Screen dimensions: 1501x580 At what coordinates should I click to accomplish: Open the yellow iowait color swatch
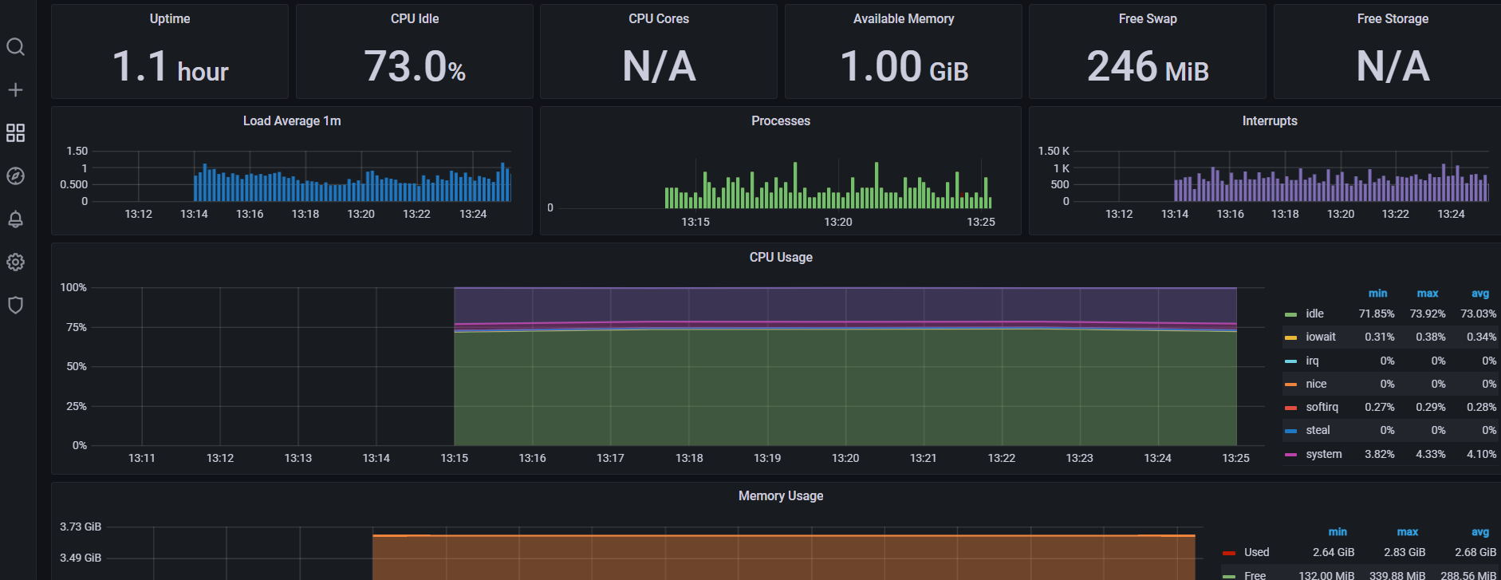pyautogui.click(x=1290, y=337)
